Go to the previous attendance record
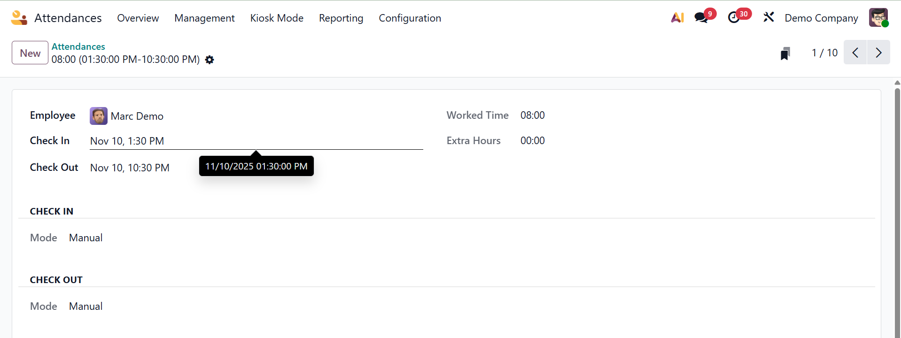Screen dimensions: 901x338 (855, 53)
